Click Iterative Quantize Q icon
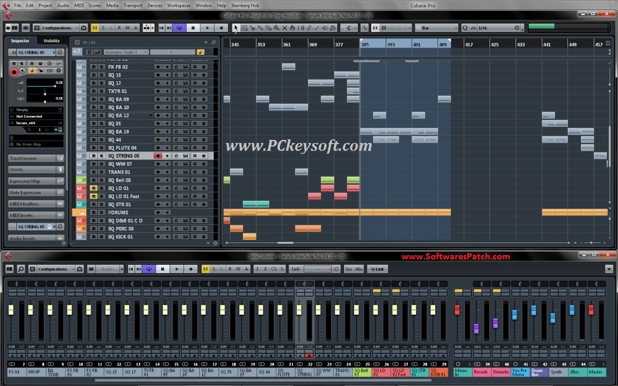The width and height of the screenshot is (618, 386). coord(465,28)
